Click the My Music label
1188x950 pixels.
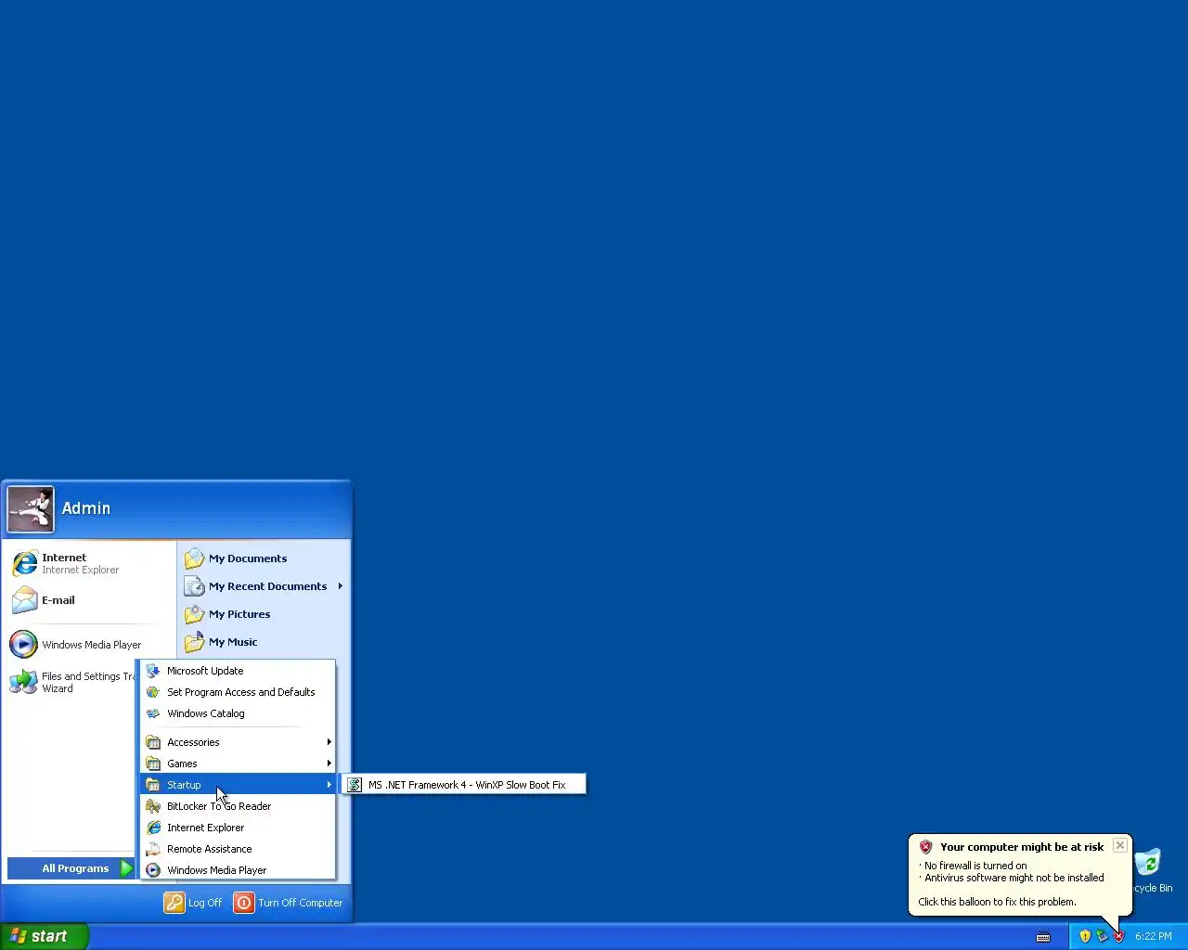[x=233, y=642]
